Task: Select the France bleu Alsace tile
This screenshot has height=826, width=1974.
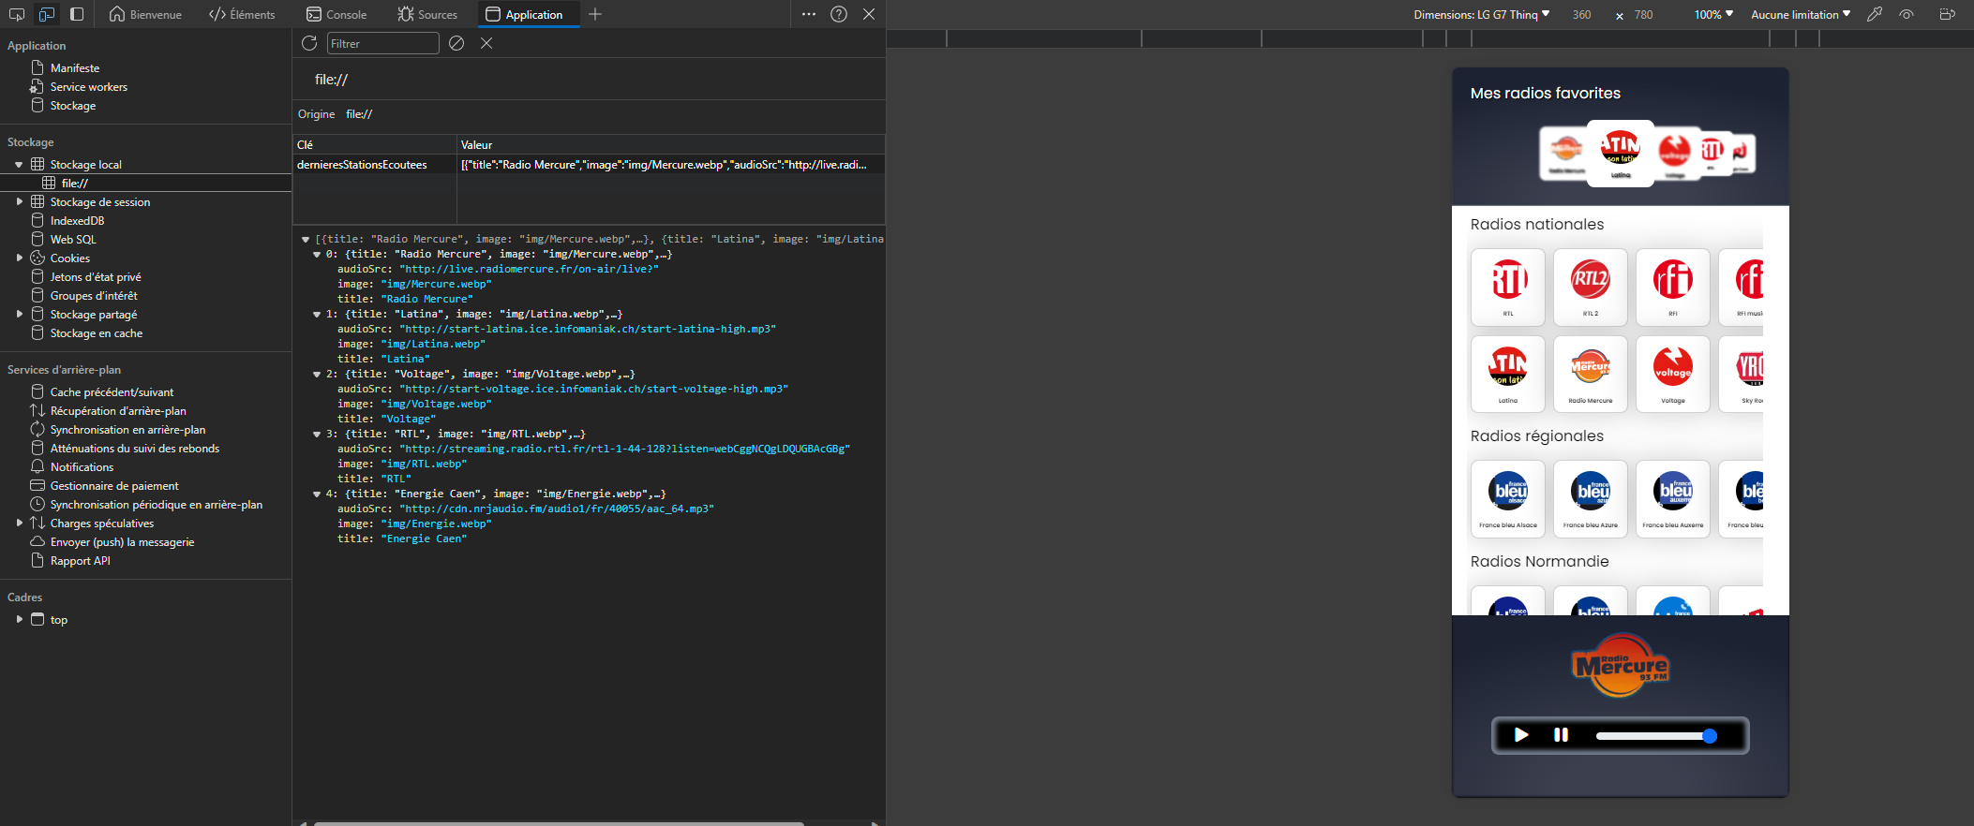Action: pos(1508,499)
